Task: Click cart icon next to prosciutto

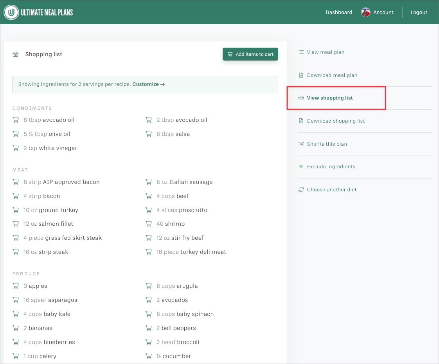Action: 148,210
